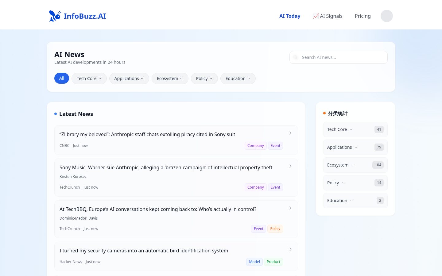Expand the Policy filter dropdown

click(x=204, y=79)
